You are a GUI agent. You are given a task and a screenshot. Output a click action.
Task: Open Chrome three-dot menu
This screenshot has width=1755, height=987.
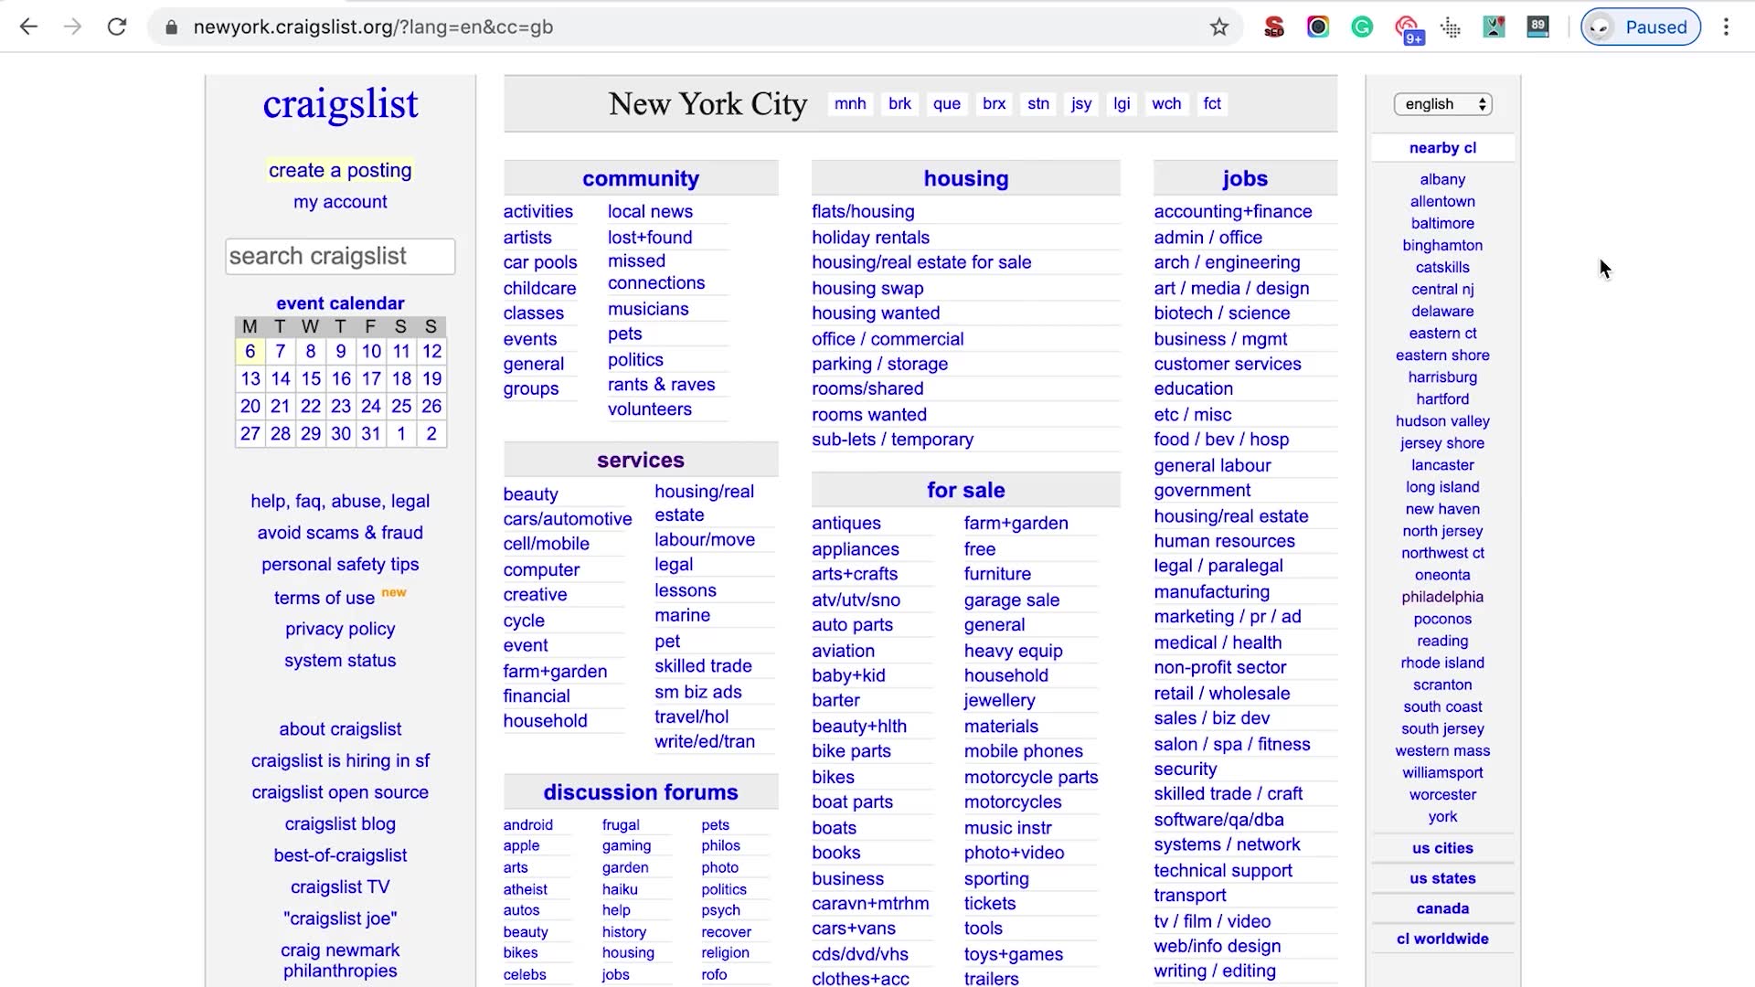click(1726, 27)
